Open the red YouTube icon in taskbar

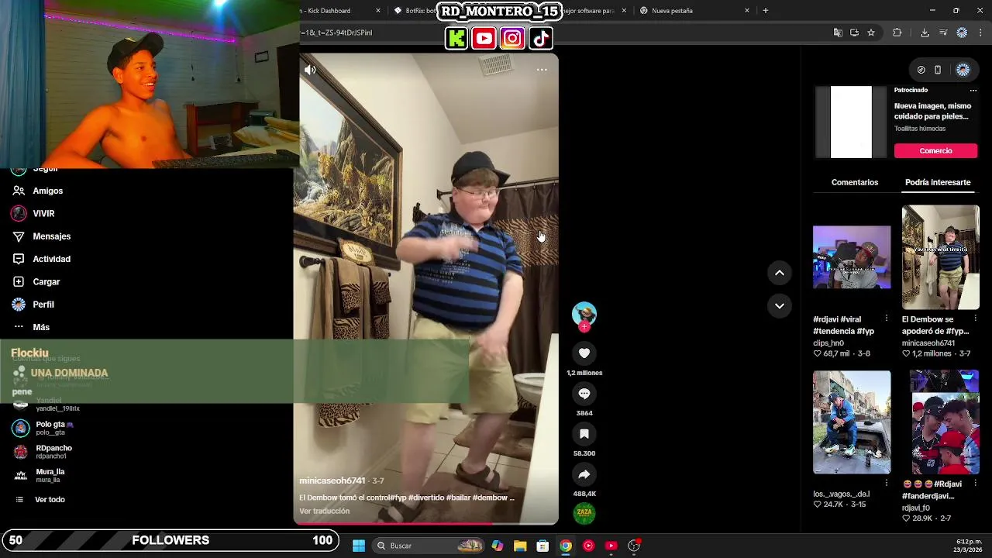[611, 546]
